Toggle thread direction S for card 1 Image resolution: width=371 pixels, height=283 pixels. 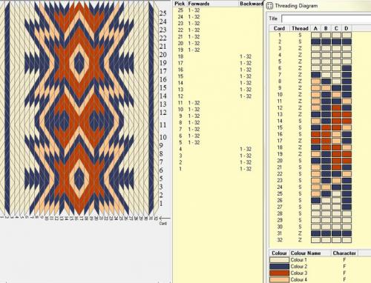click(300, 35)
